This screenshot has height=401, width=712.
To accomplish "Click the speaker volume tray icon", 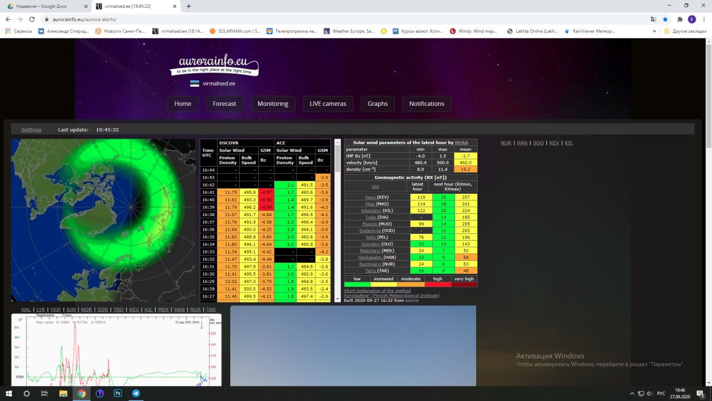I will tap(649, 393).
